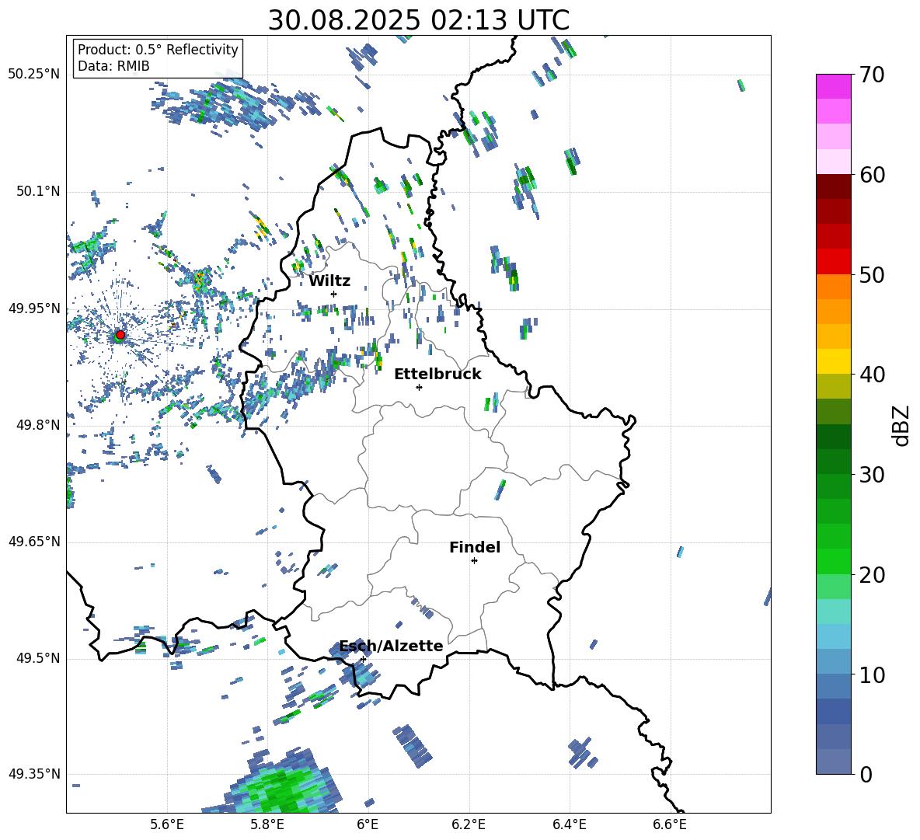Click the red radar site marker

tap(120, 334)
